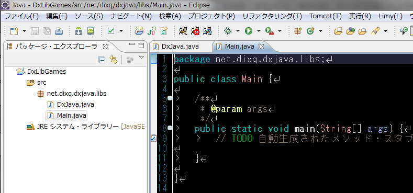
Task: Start Tomcat using the cat icon
Action: pyautogui.click(x=183, y=31)
